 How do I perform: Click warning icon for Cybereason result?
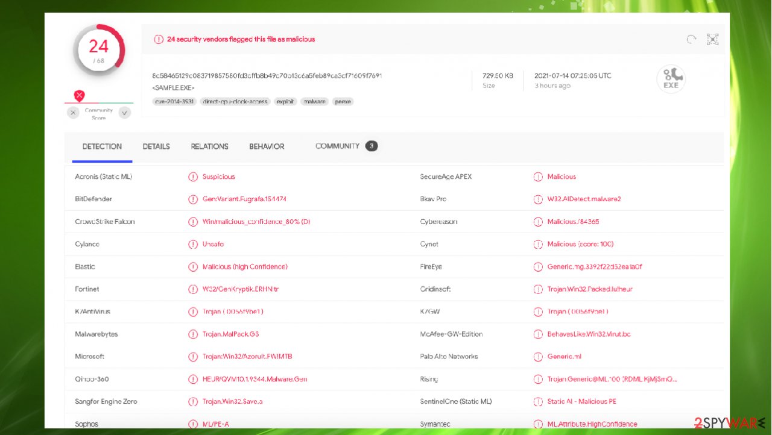[x=538, y=222]
